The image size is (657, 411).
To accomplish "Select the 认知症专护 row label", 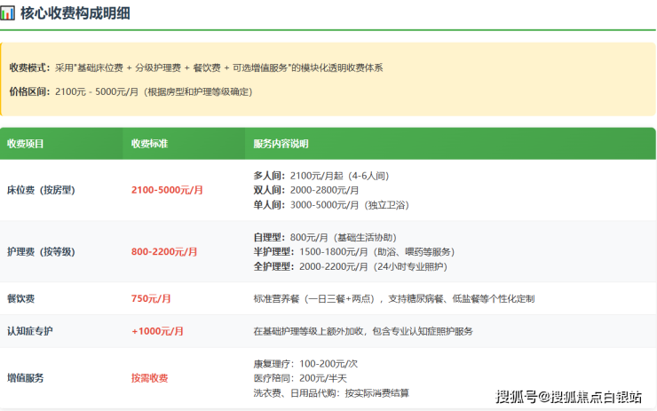I will (x=30, y=331).
